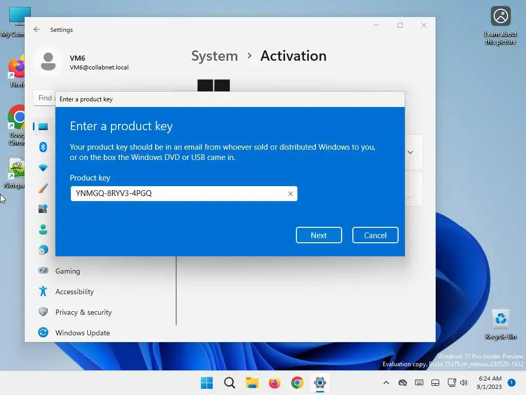
Task: Open Bluetooth & devices sidebar icon
Action: click(43, 147)
